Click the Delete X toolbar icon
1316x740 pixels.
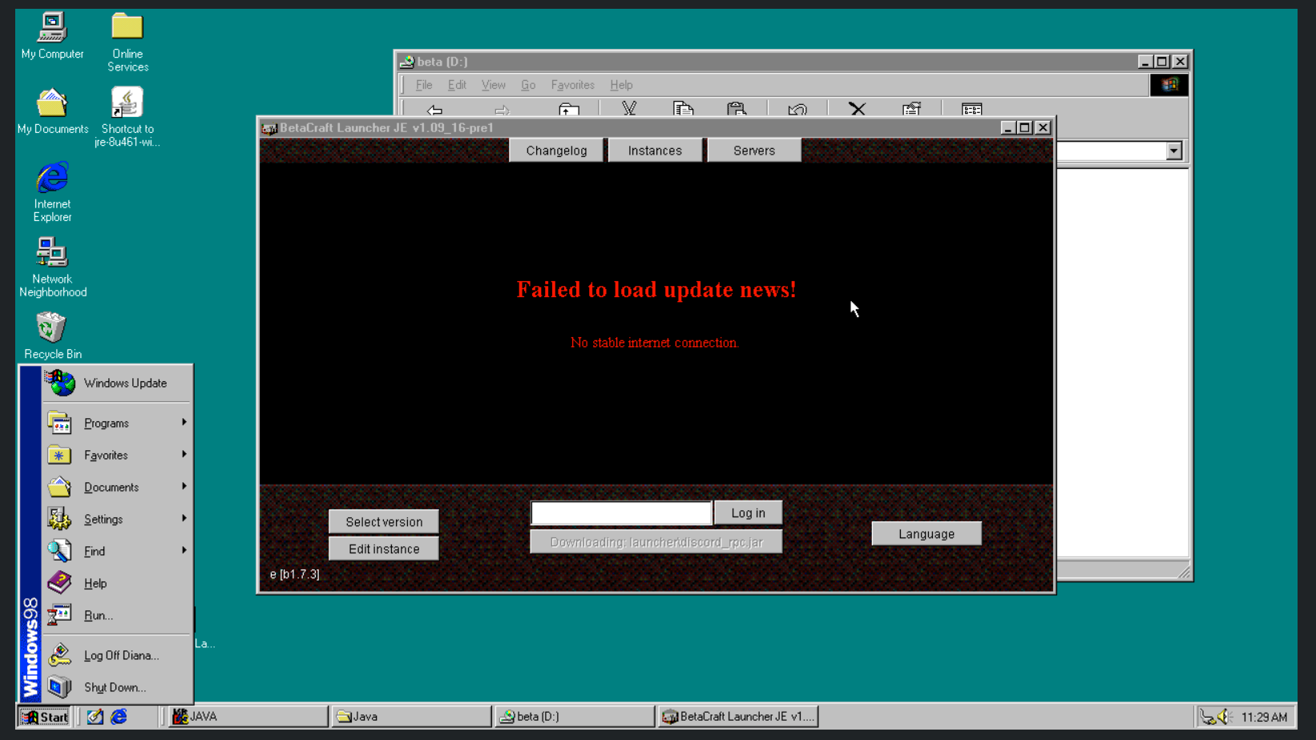point(857,109)
